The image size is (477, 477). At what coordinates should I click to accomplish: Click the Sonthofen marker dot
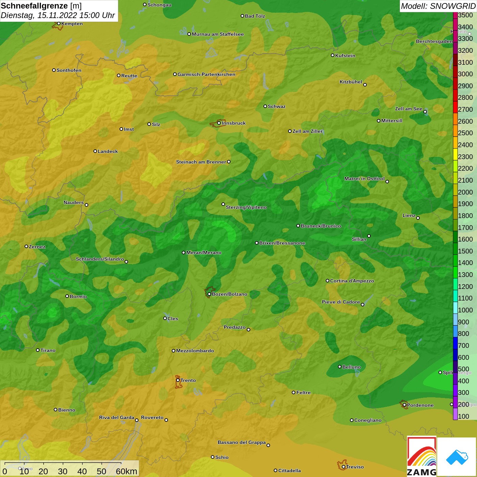(54, 70)
